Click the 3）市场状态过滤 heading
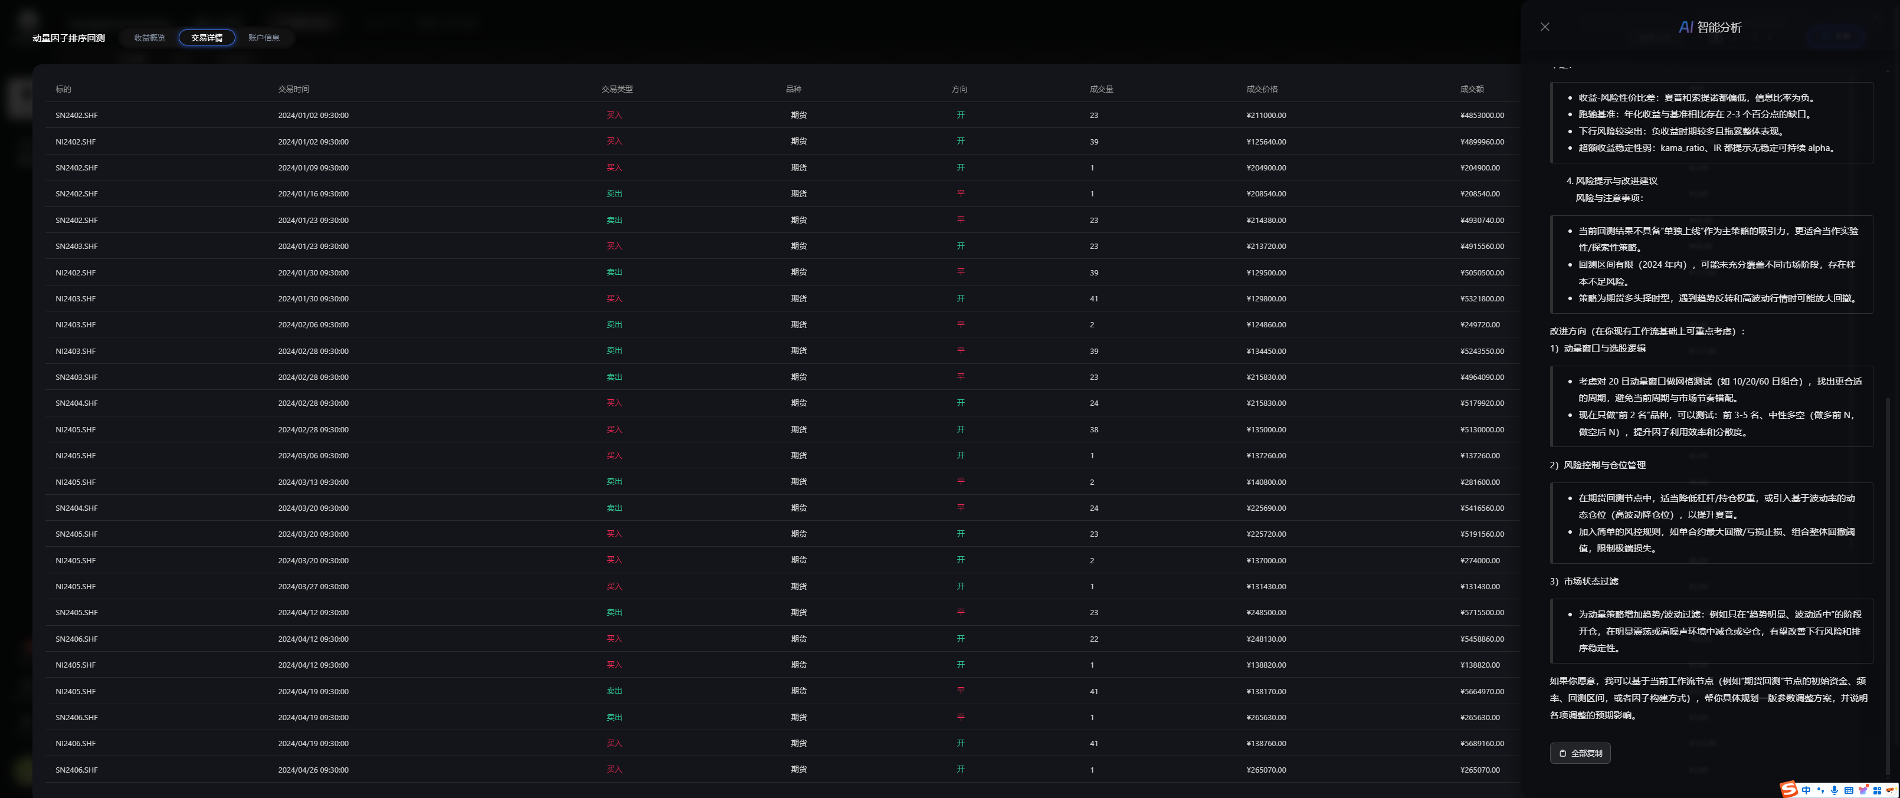 tap(1584, 581)
